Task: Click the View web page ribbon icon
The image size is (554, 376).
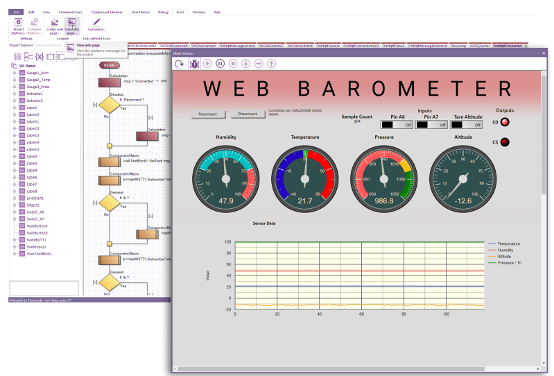Action: click(71, 26)
